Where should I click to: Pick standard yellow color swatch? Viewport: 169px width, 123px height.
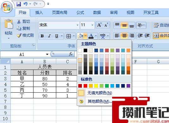click(x=96, y=86)
